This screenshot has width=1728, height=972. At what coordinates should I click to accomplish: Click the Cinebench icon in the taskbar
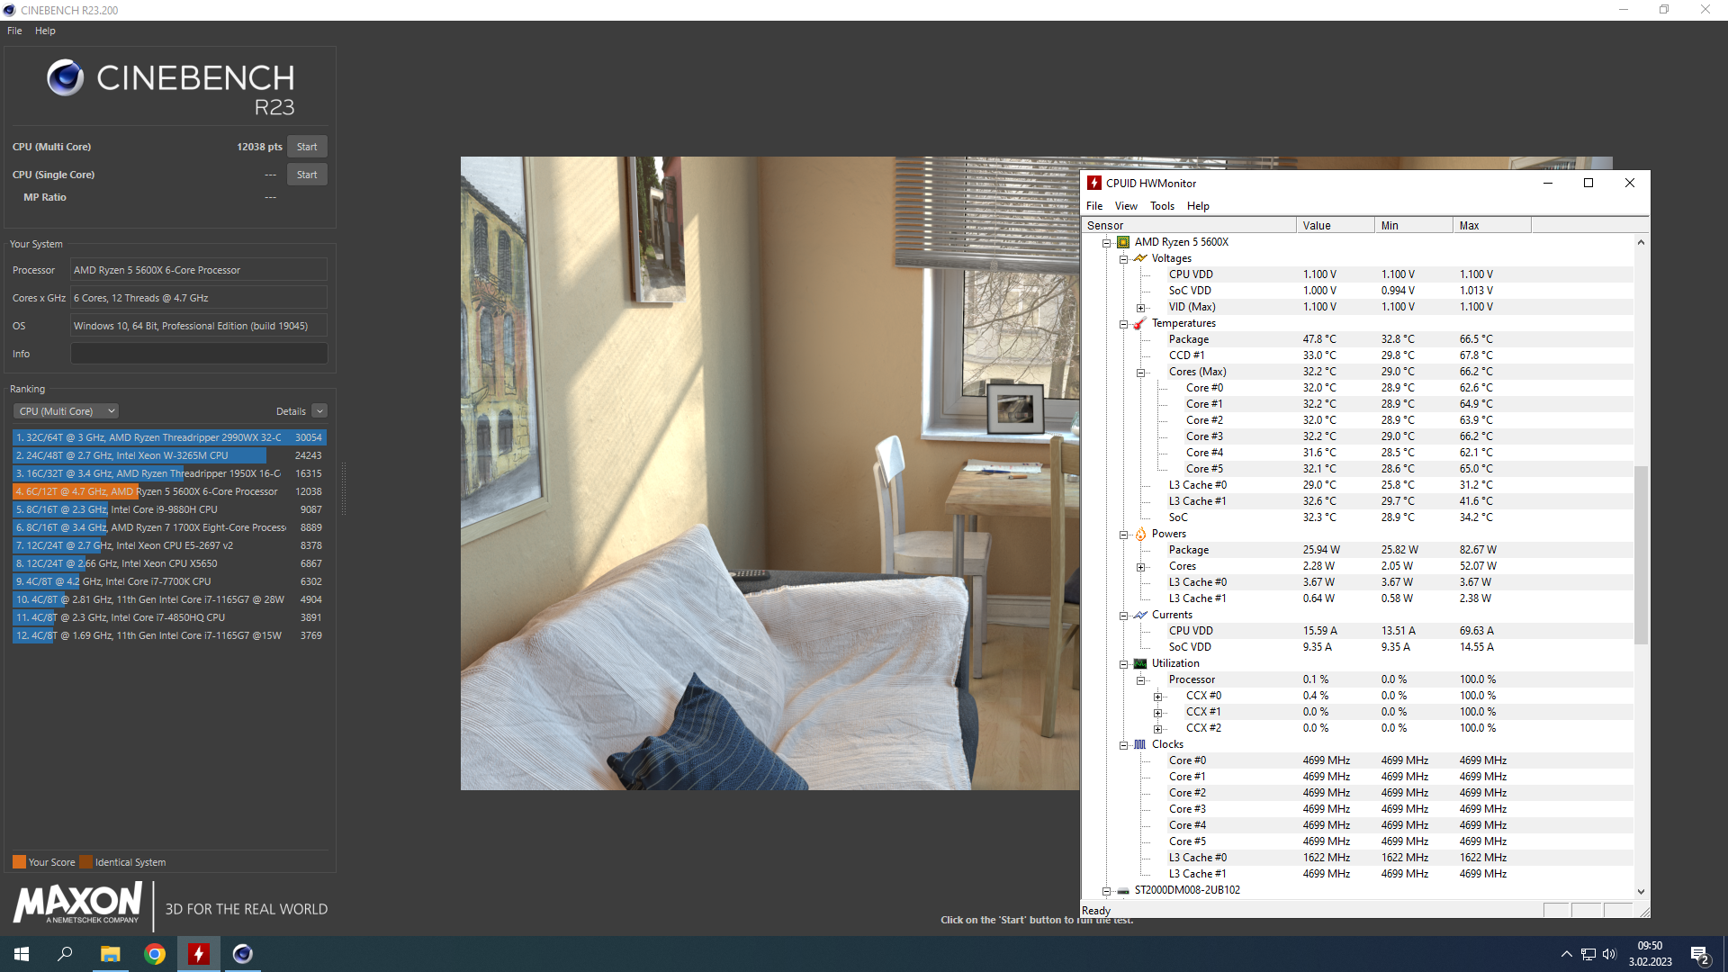point(243,954)
